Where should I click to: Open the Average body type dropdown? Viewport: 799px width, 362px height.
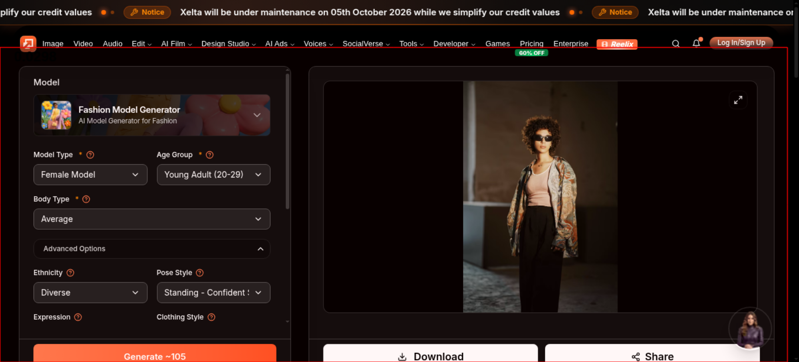152,219
